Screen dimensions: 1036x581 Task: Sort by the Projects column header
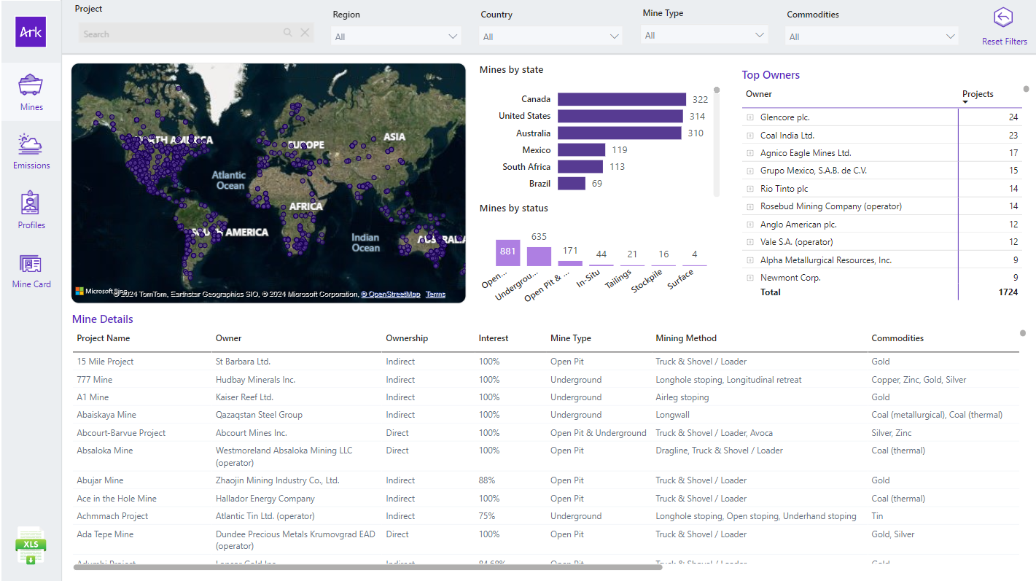pyautogui.click(x=978, y=94)
